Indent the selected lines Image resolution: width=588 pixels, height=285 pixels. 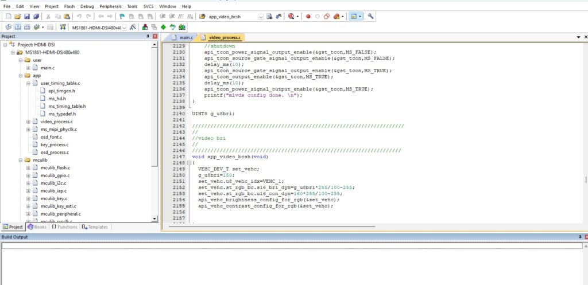coord(163,17)
